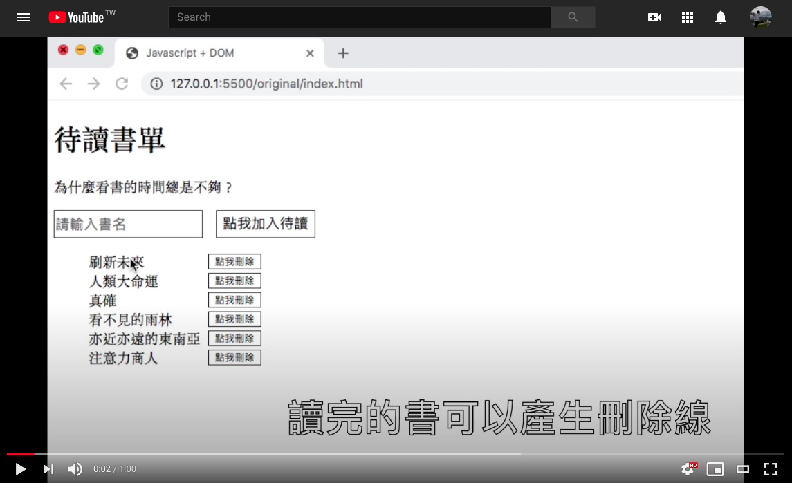This screenshot has height=483, width=792.
Task: Click the 點我加入待讀 button
Action: click(265, 223)
